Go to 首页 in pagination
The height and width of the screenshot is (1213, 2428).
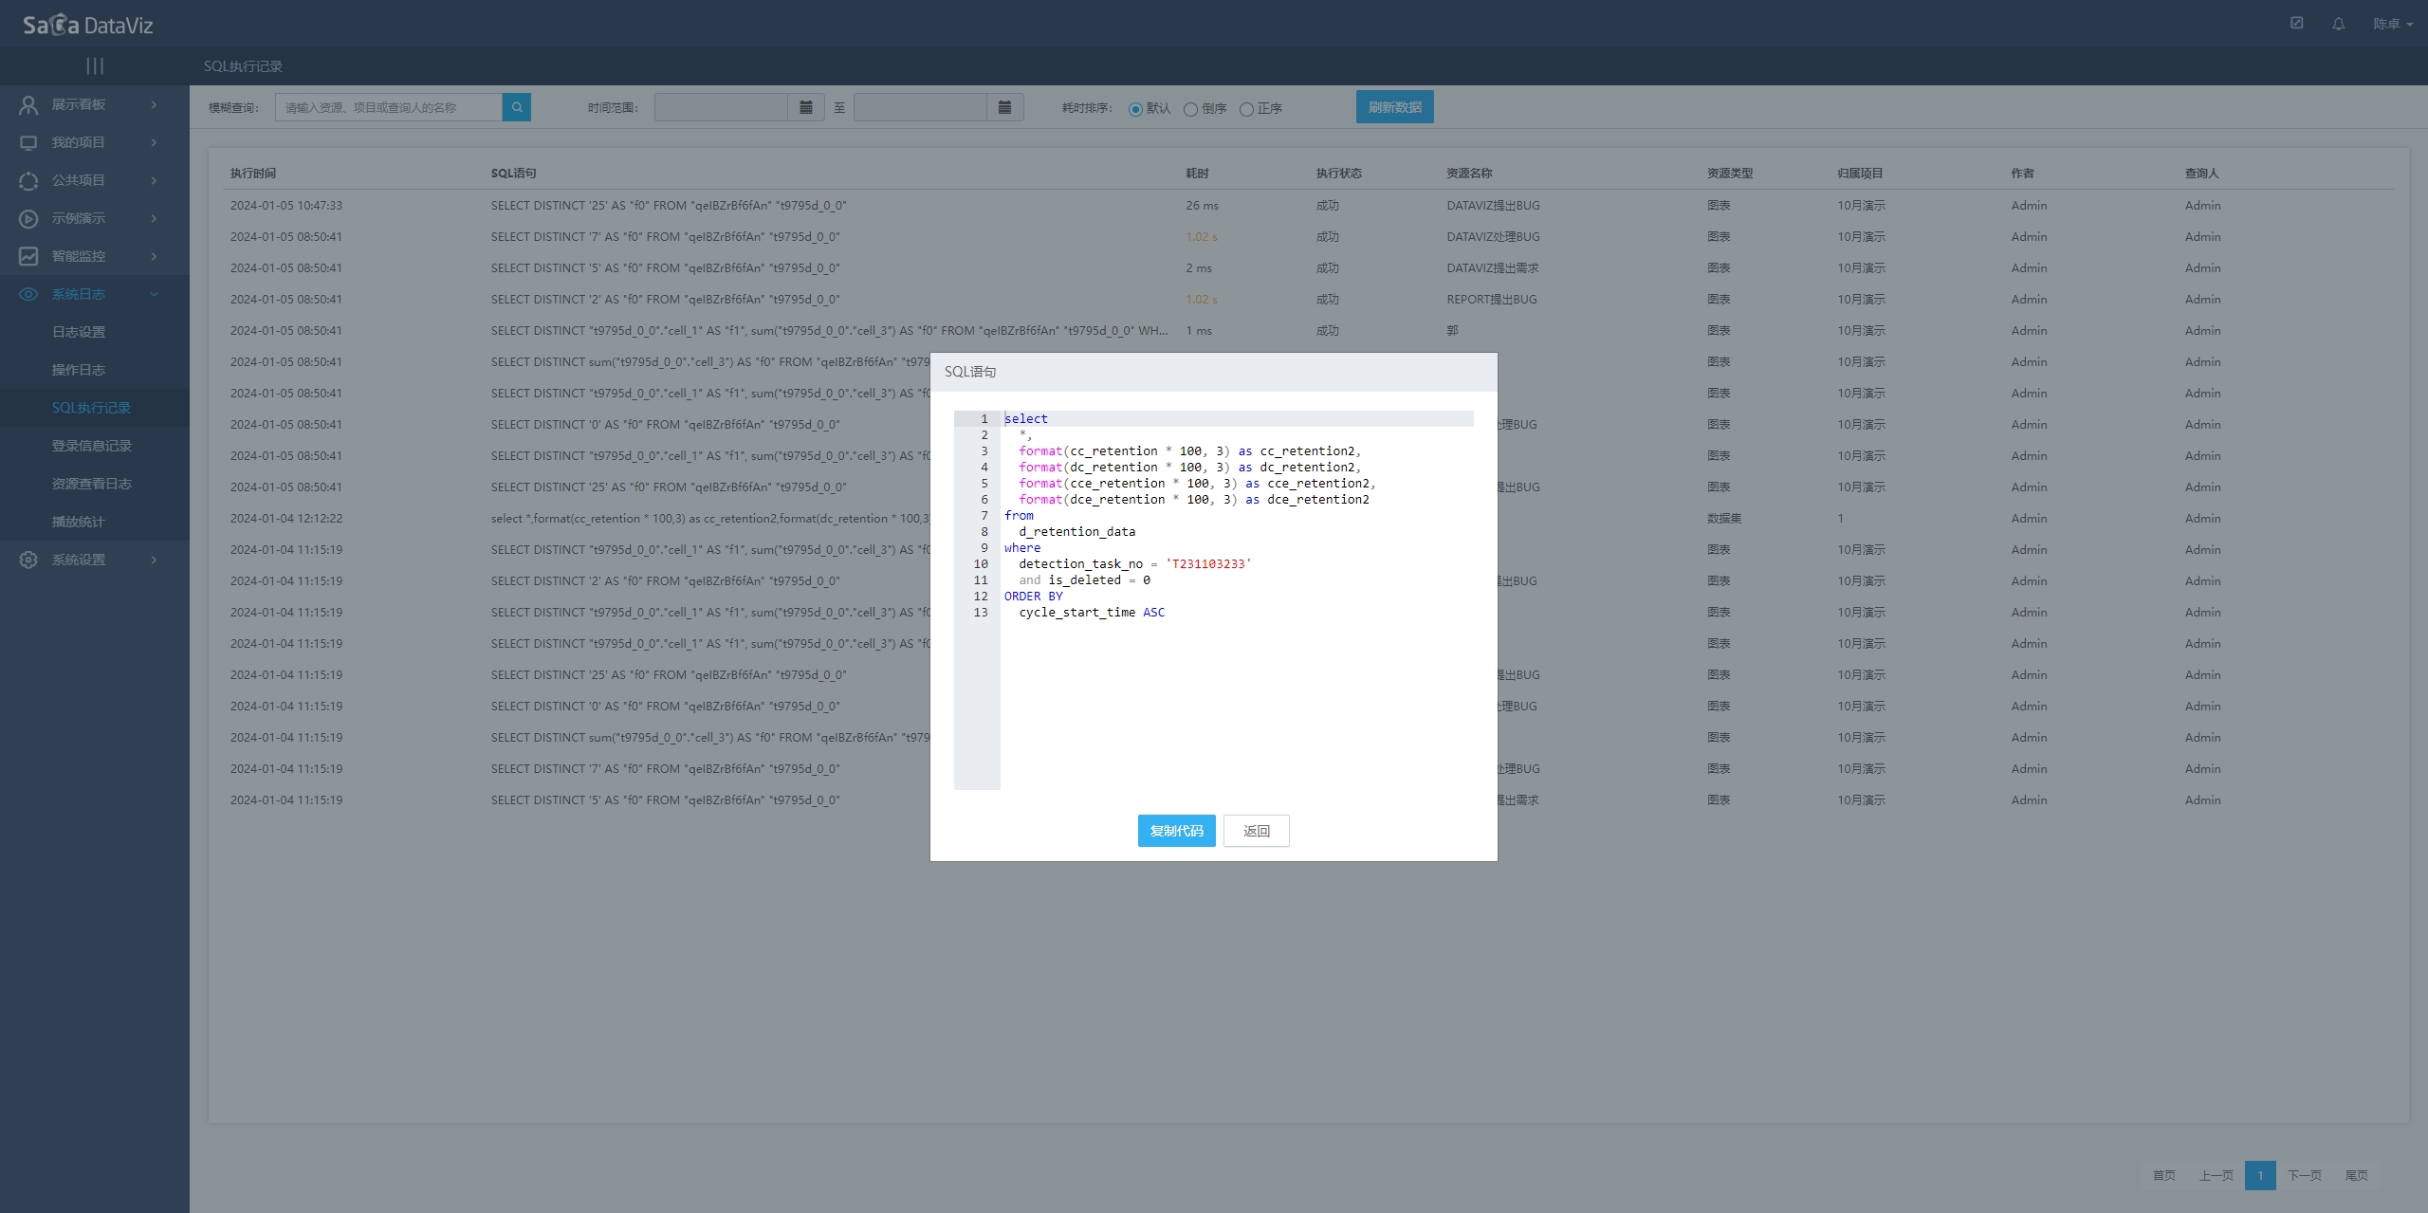coord(2163,1175)
